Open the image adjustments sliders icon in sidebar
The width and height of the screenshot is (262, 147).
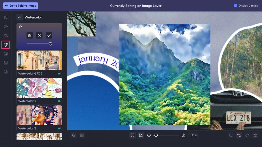[6, 17]
